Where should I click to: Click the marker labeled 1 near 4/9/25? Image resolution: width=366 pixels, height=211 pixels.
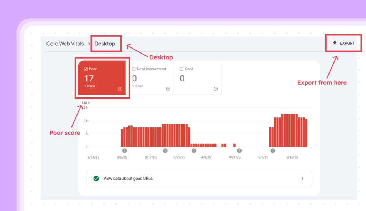click(194, 150)
